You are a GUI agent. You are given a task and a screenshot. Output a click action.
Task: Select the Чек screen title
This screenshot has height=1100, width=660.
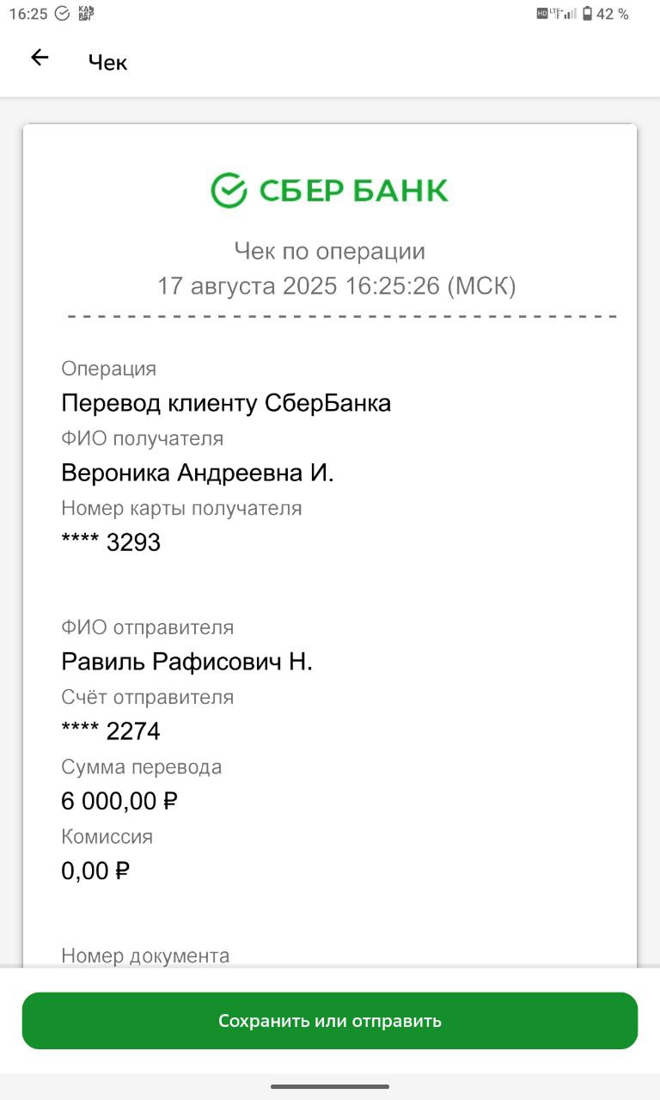click(x=107, y=63)
